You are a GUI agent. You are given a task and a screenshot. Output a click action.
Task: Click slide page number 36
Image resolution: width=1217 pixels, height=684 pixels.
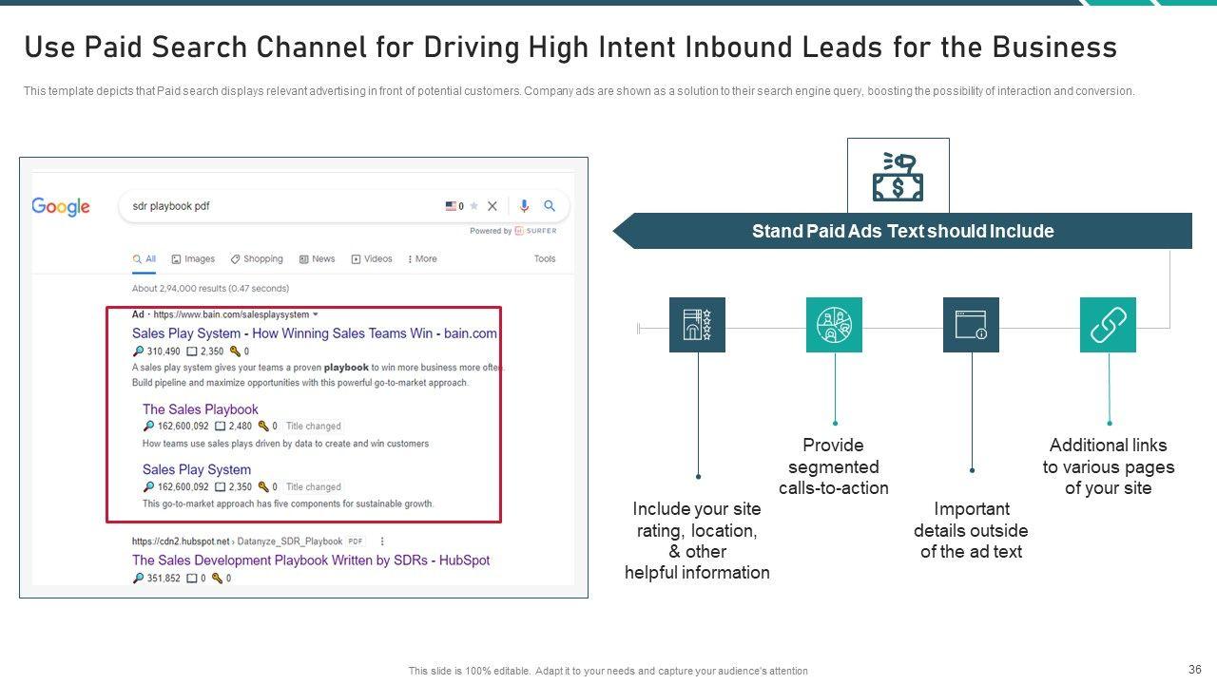point(1195,670)
